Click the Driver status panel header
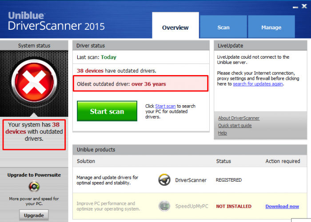Screen dimensions: 311x222 coord(141,46)
